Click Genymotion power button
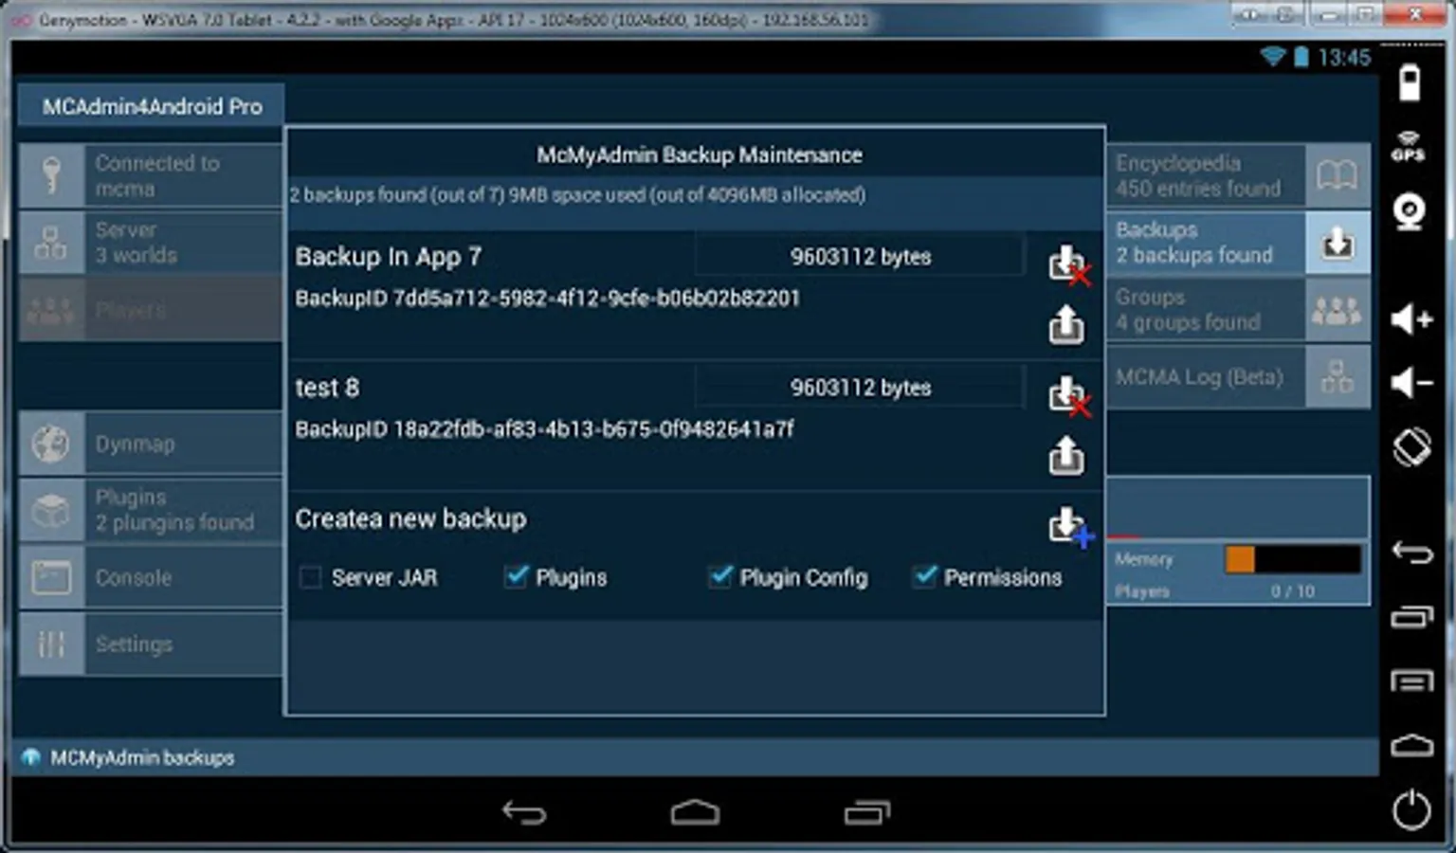1456x853 pixels. (1411, 809)
